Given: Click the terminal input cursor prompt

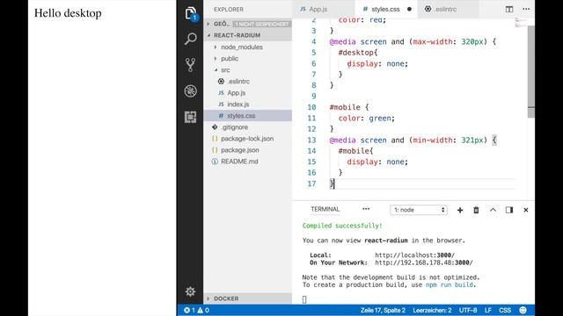Looking at the screenshot, I should [304, 299].
